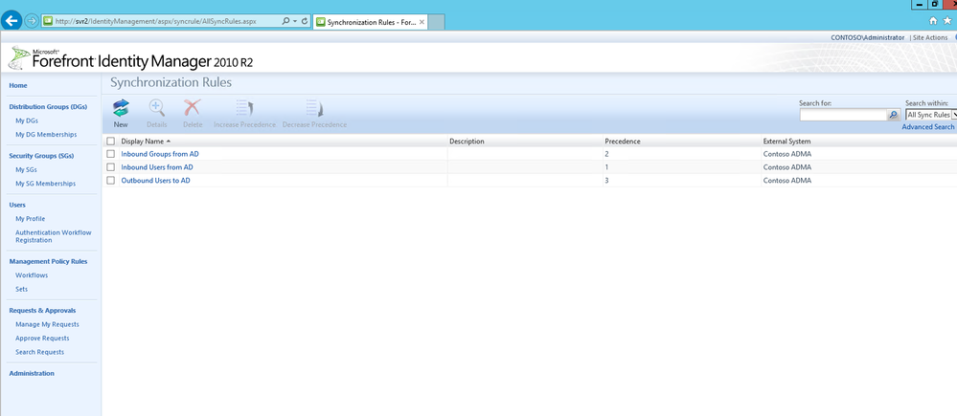Open the Workflows link
Viewport: 957px width, 416px height.
coord(32,276)
